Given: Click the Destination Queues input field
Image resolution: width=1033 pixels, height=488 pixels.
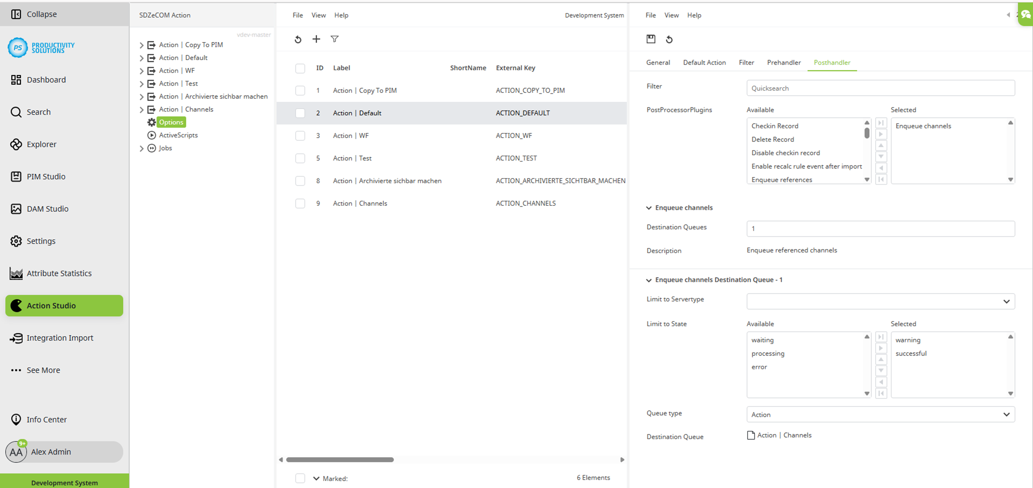Looking at the screenshot, I should (880, 229).
